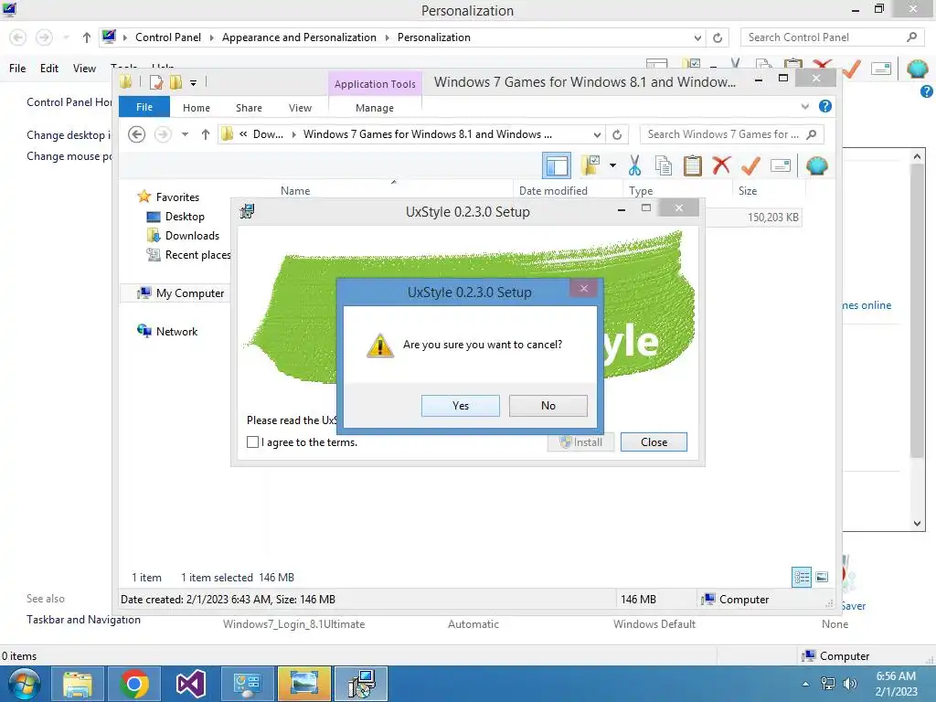Sort by the Name column header
This screenshot has width=936, height=702.
pyautogui.click(x=295, y=190)
